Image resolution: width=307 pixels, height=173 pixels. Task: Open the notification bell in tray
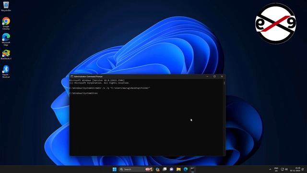pos(303,169)
